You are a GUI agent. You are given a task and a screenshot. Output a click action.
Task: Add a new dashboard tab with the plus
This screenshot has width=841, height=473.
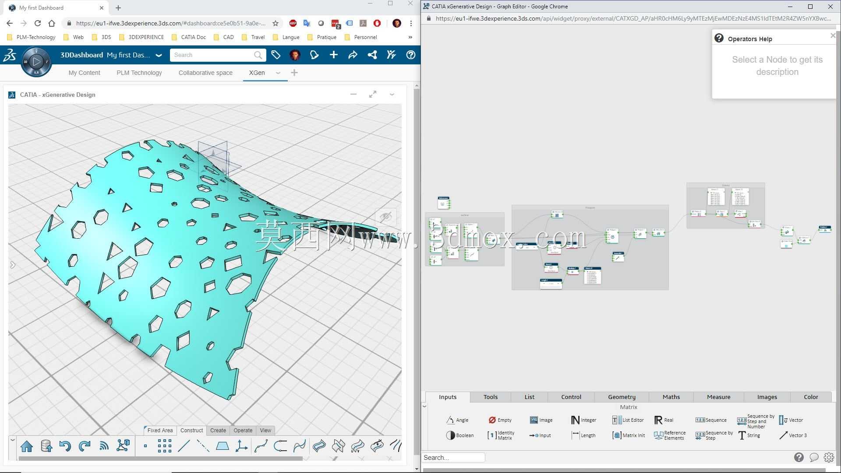294,73
